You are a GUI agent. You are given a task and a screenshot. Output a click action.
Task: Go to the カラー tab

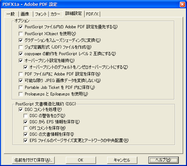tap(55, 14)
